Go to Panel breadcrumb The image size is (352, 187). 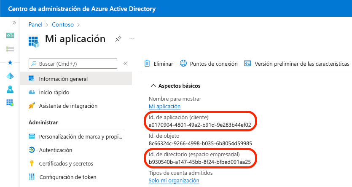coord(35,25)
